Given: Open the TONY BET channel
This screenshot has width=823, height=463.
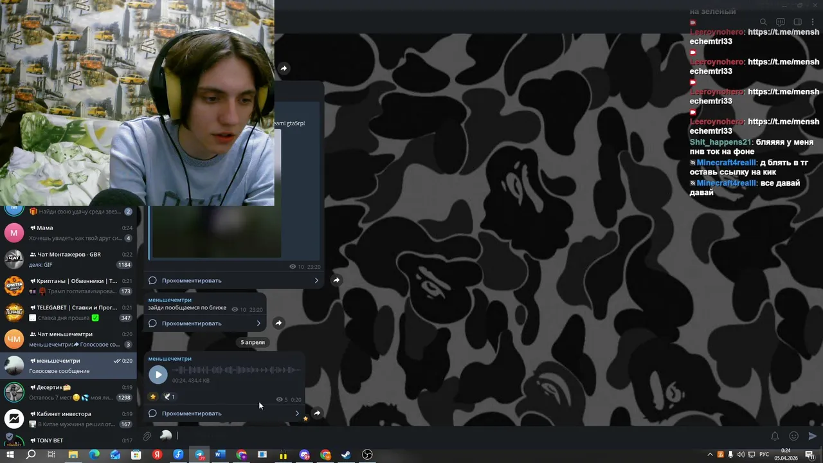Looking at the screenshot, I should tap(68, 440).
